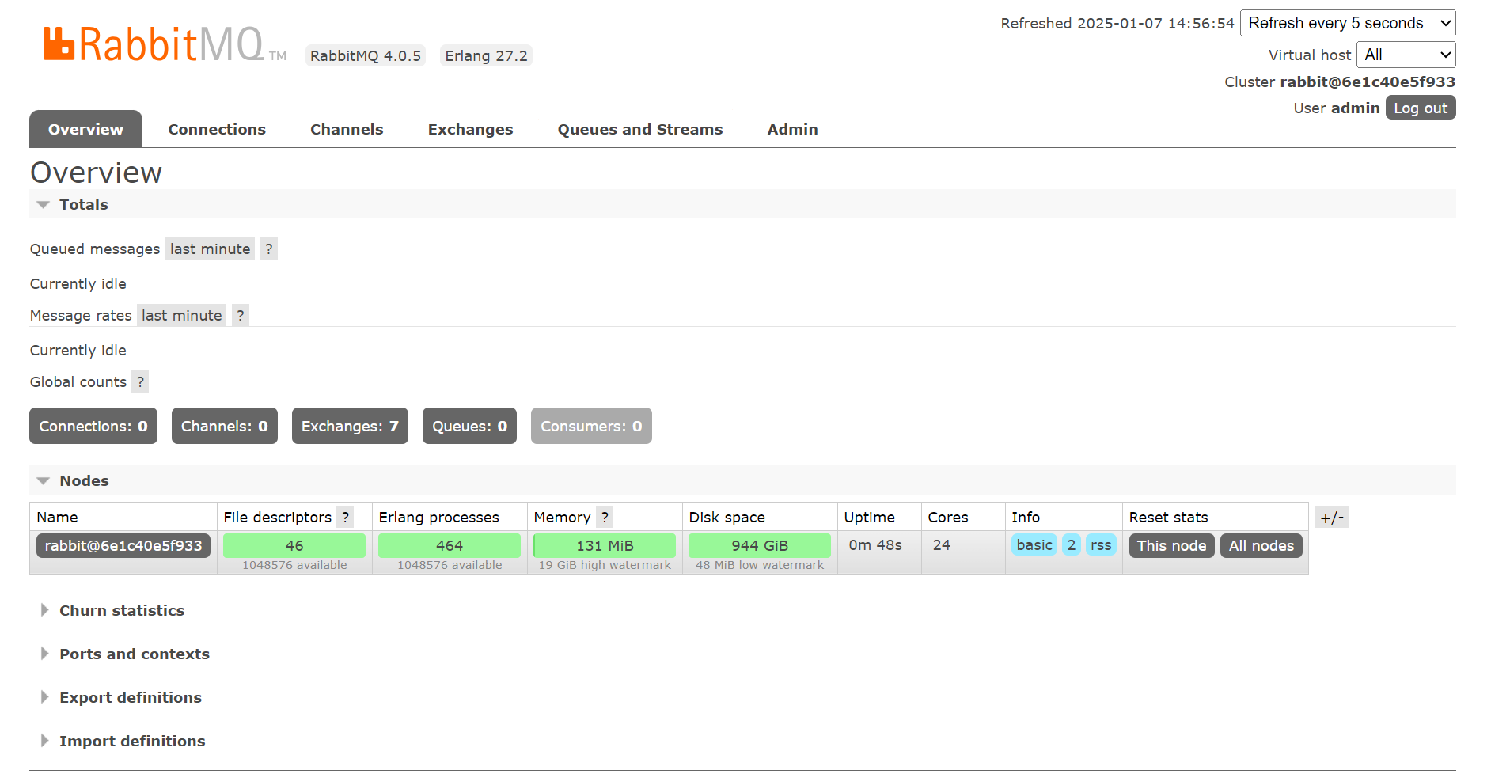The height and width of the screenshot is (774, 1491).
Task: Click the Erlang 27.2 version label
Action: point(486,55)
